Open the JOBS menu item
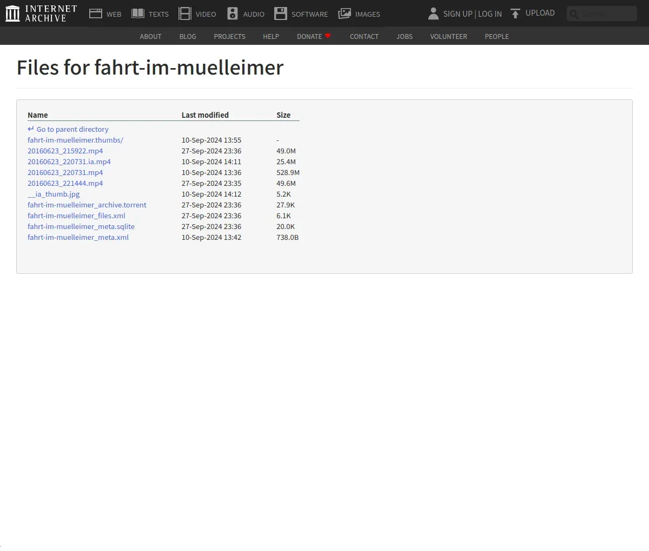Screen dimensions: 649x551 tap(405, 36)
